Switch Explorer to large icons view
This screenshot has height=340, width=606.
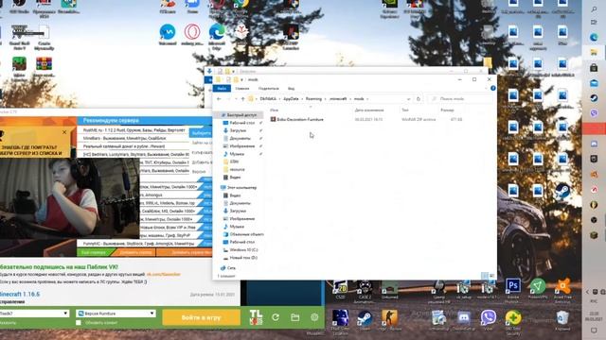[x=491, y=276]
